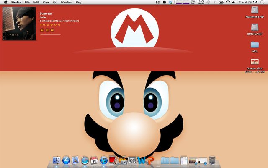Click the Time Machine menu bar icon

coord(209,2)
